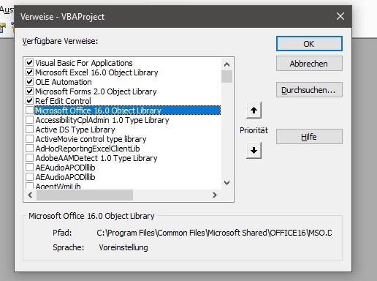Click the list's scroll-down arrow

(x=226, y=183)
